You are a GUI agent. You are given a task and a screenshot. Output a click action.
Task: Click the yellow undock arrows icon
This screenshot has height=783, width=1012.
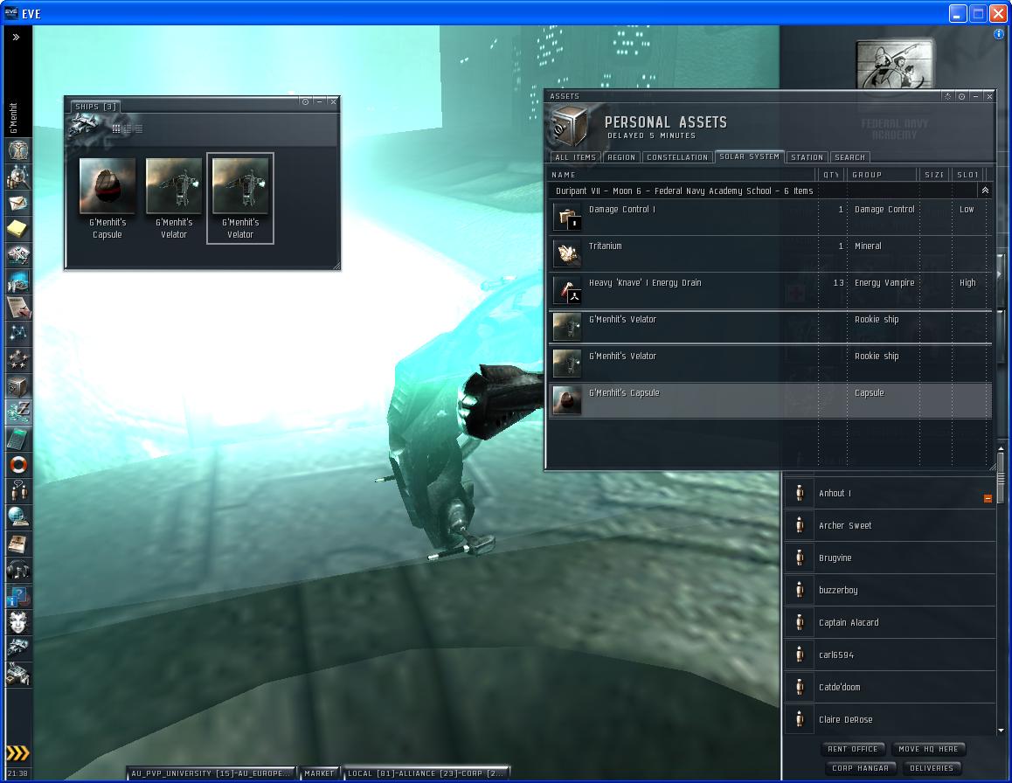click(17, 753)
